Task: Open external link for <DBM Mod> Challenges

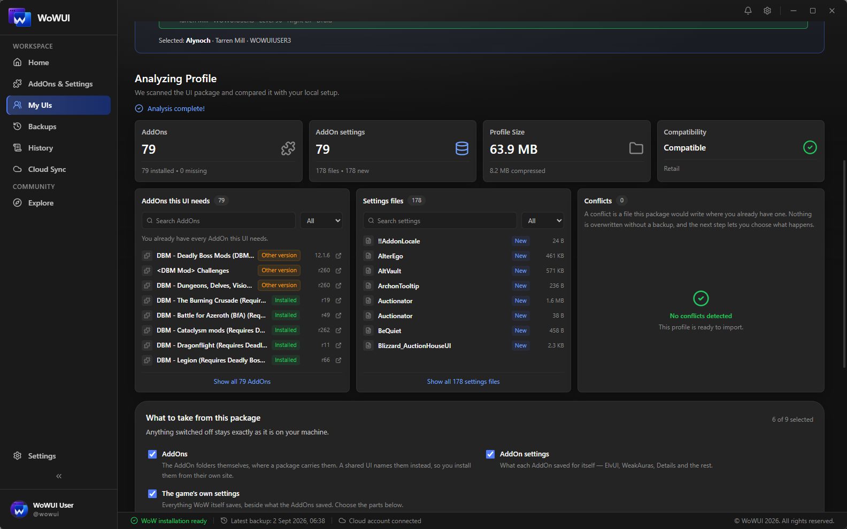Action: 338,271
